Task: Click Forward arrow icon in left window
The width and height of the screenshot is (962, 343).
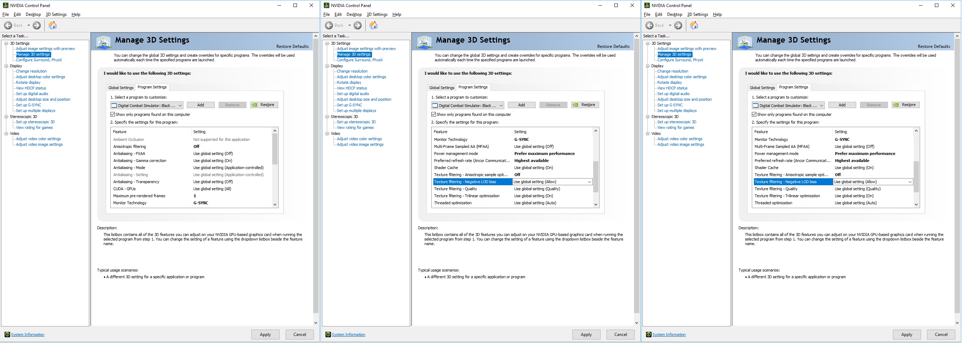Action: click(x=37, y=25)
